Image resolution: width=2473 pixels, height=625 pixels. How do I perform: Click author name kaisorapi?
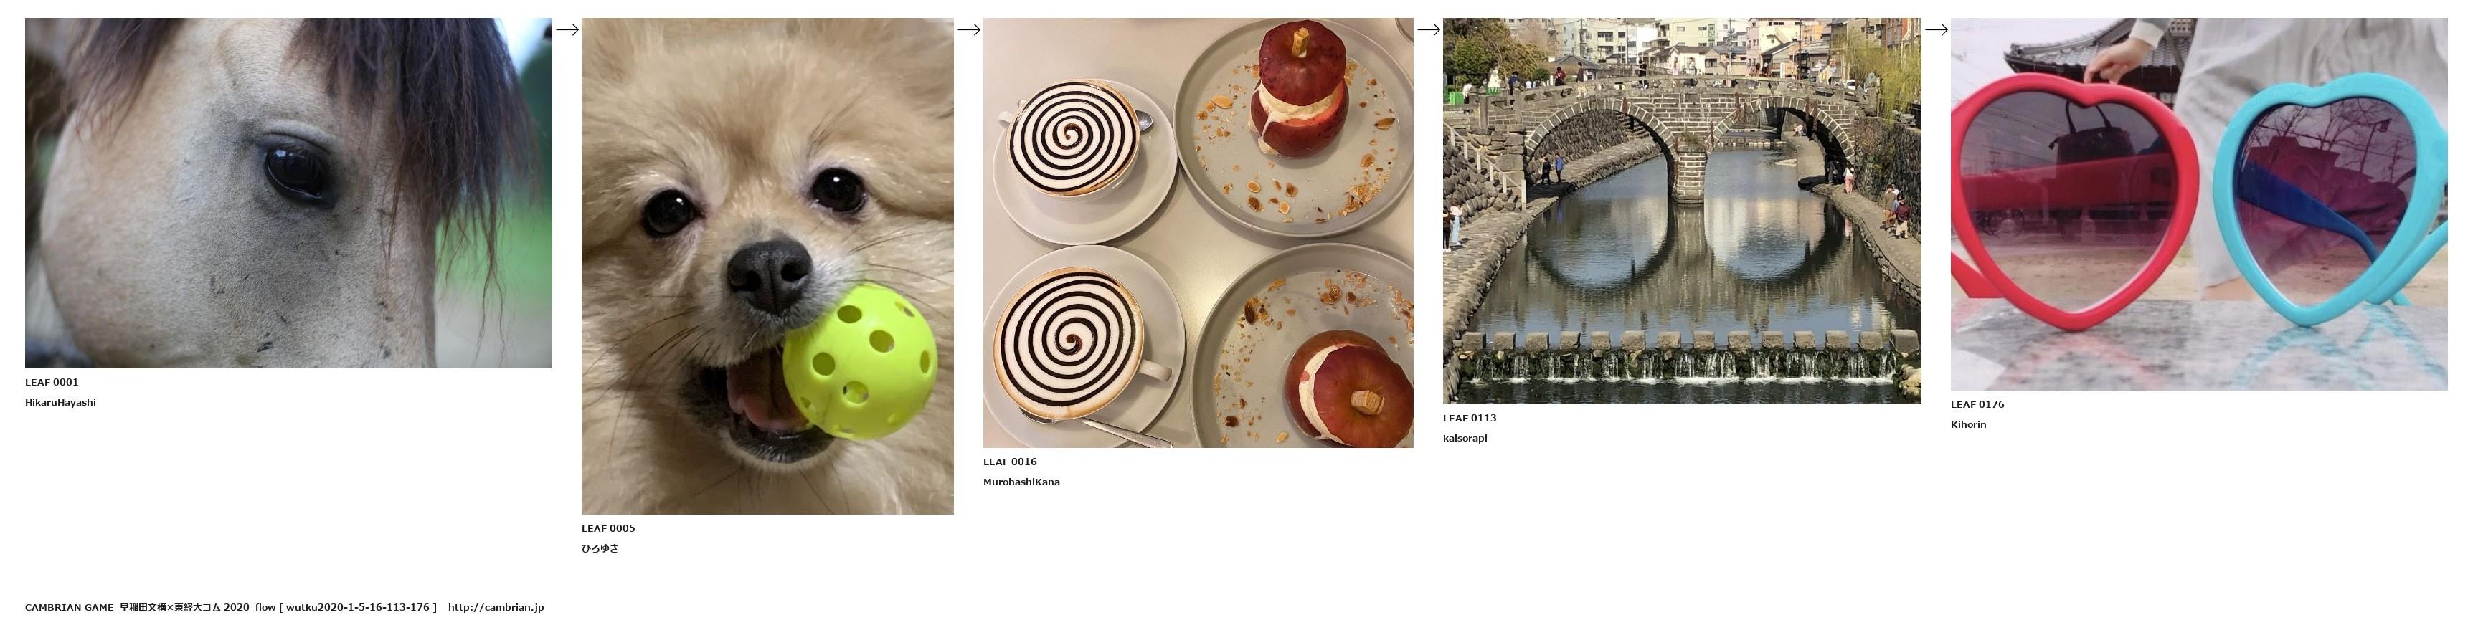(1465, 438)
